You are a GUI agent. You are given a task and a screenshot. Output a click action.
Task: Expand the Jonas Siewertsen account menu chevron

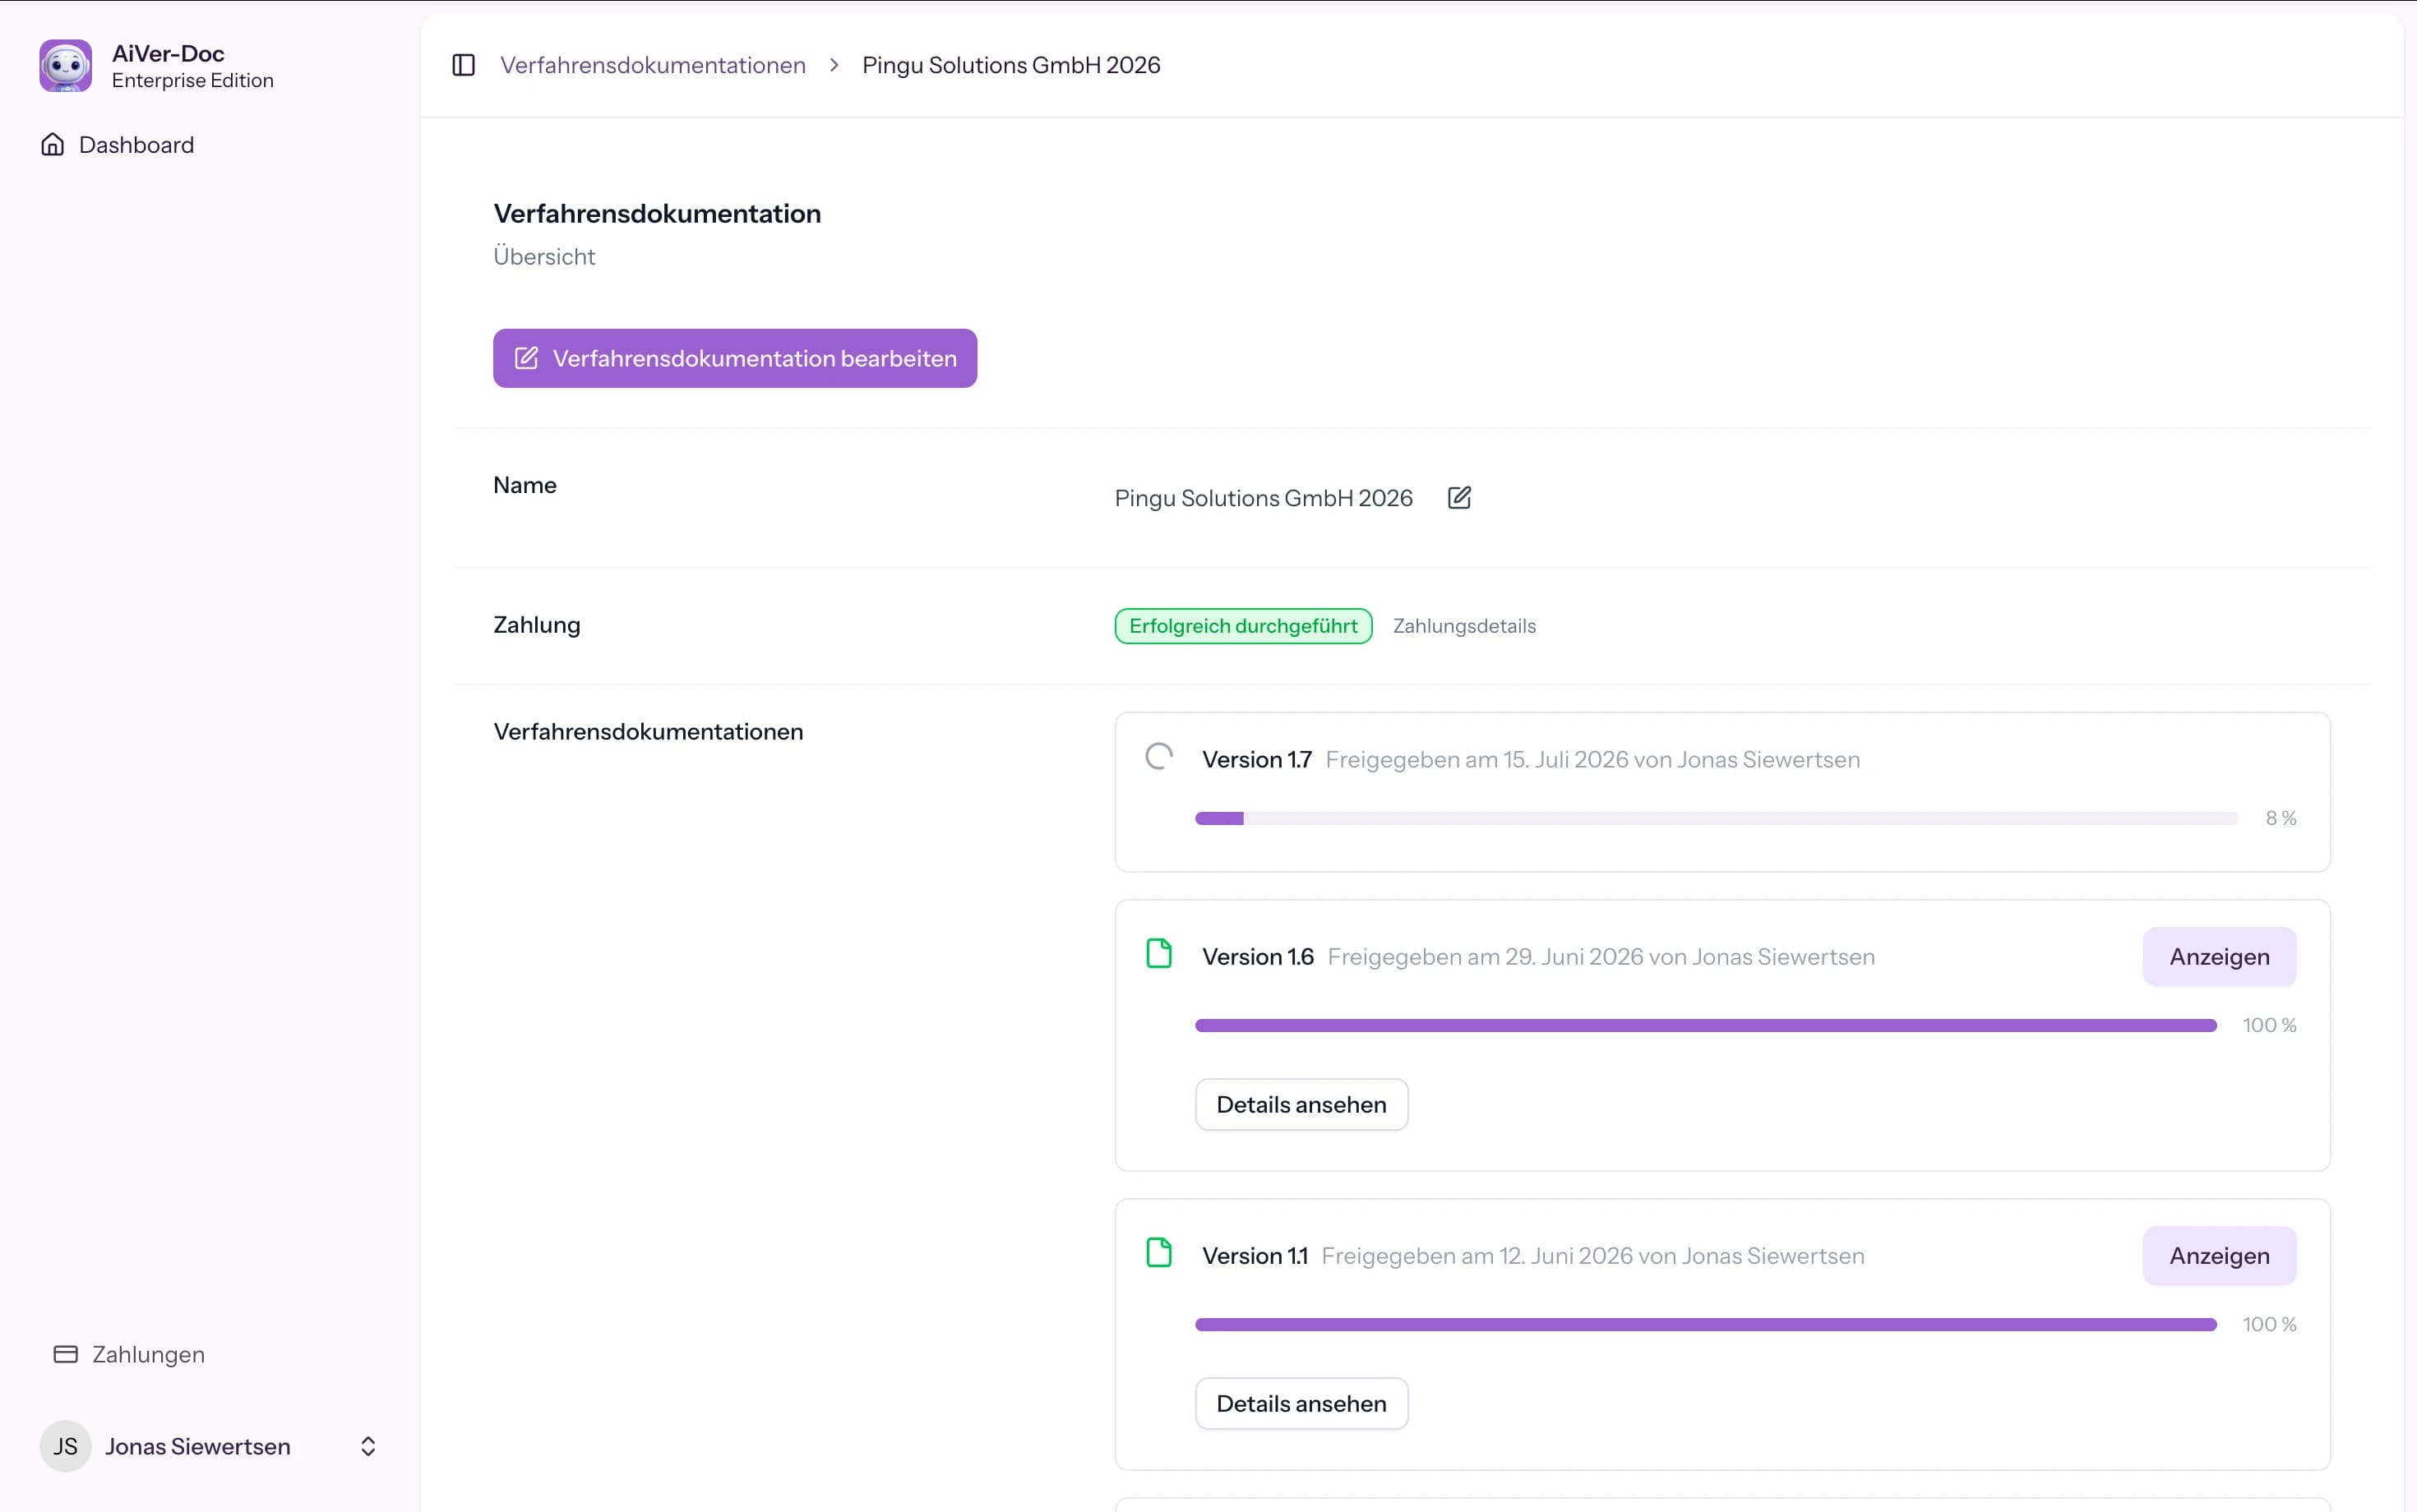click(x=368, y=1446)
